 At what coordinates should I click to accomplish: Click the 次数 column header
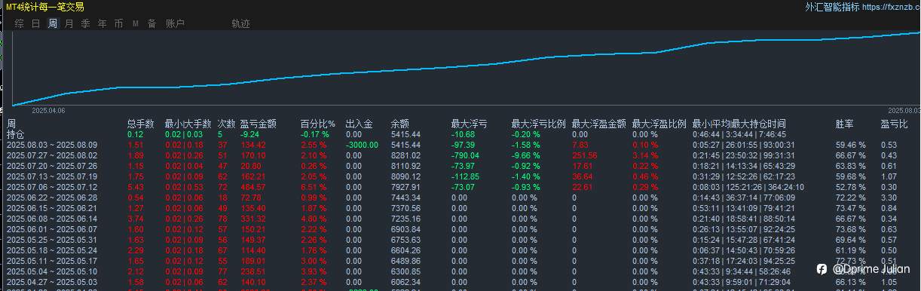pos(226,124)
